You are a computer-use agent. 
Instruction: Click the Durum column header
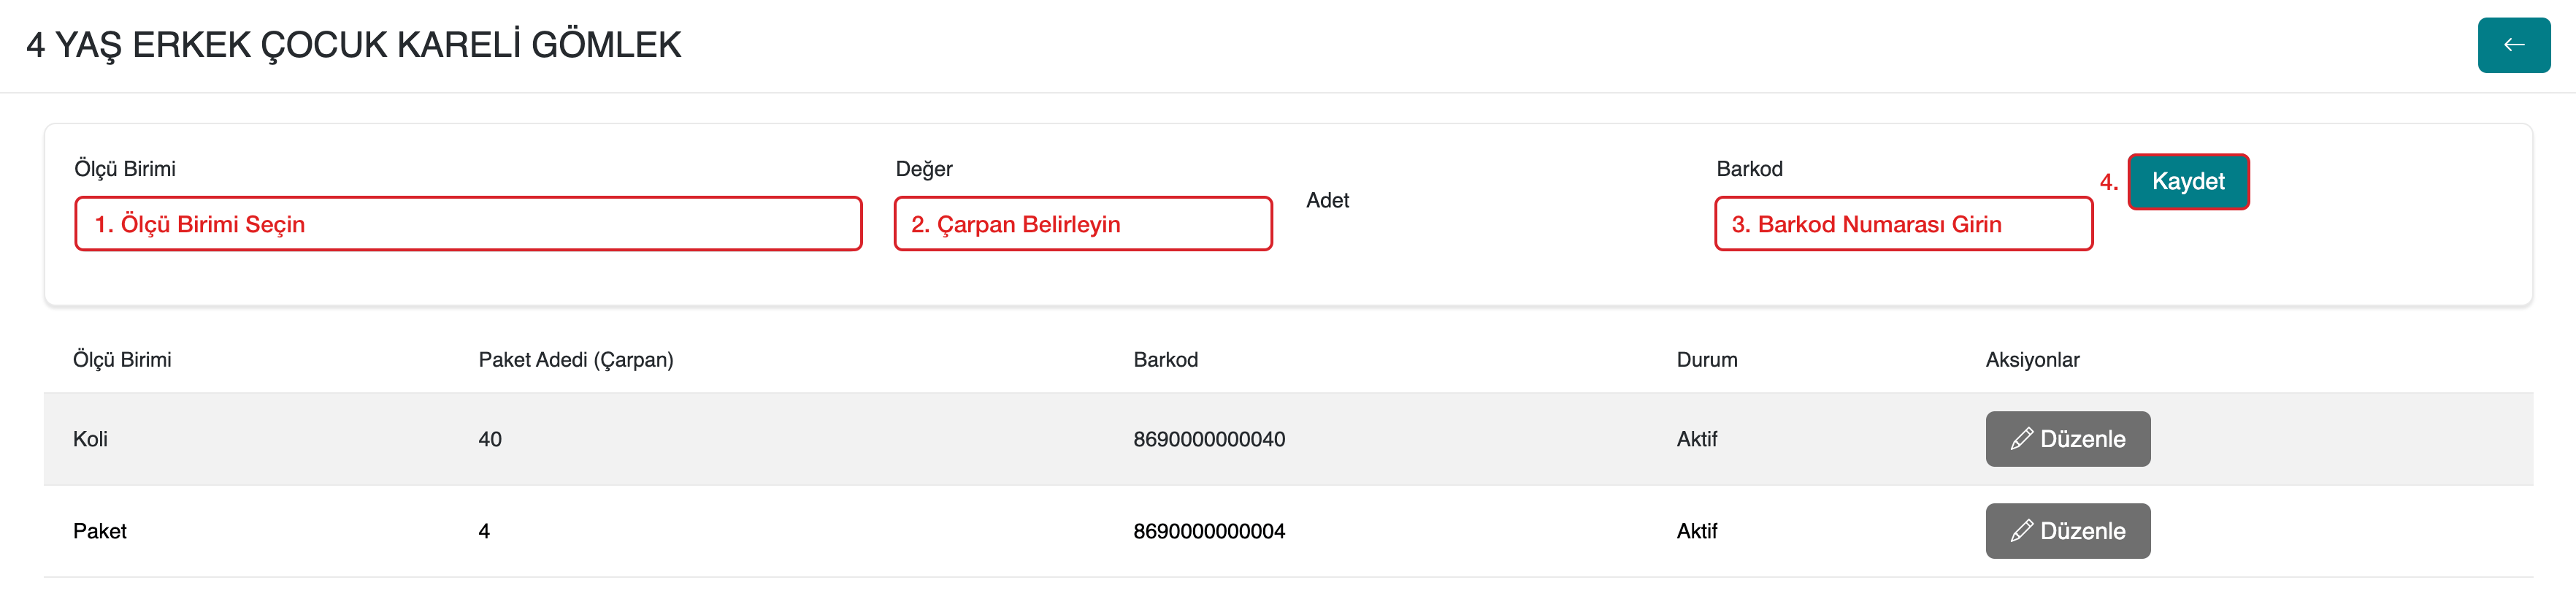[1706, 360]
